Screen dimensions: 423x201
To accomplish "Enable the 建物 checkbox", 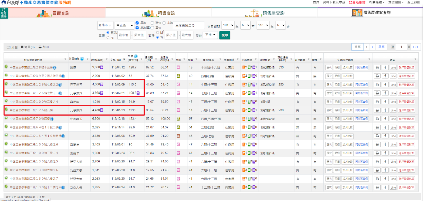I will [x=152, y=23].
